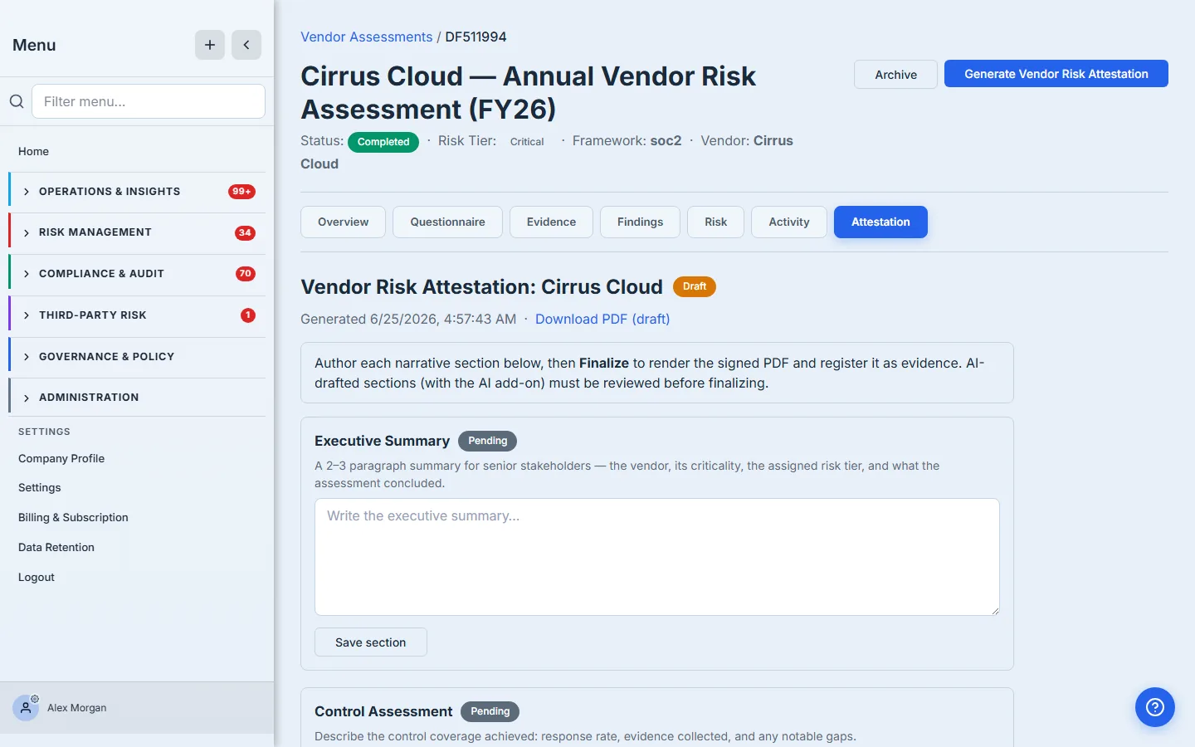Click the 99+ badge on Operations & Insights
Viewport: 1195px width, 747px height.
coord(241,192)
